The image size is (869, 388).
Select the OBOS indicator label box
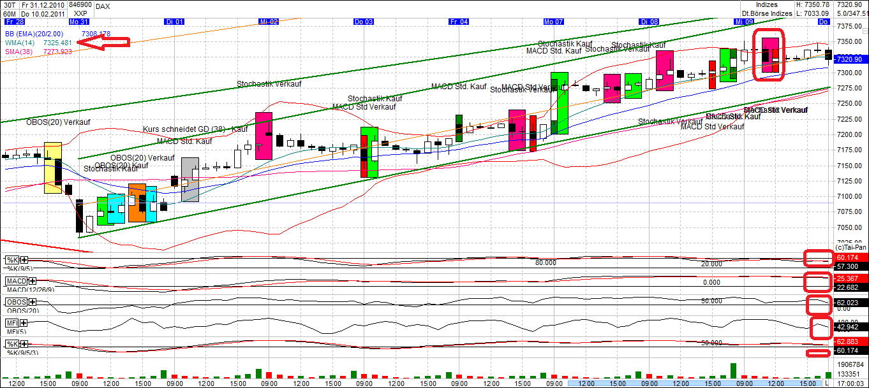[17, 302]
